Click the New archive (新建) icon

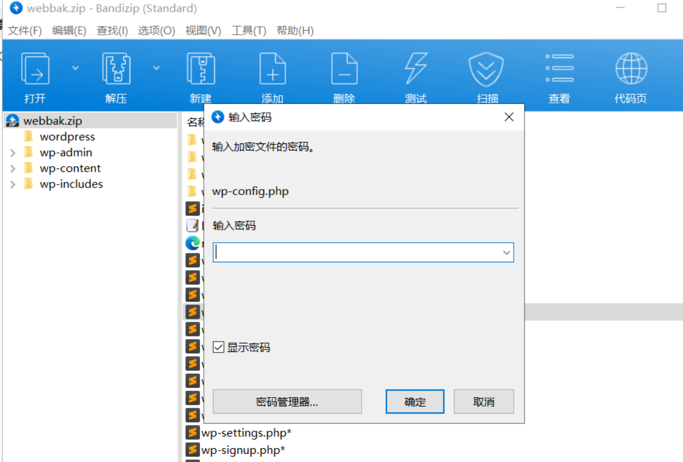(201, 69)
